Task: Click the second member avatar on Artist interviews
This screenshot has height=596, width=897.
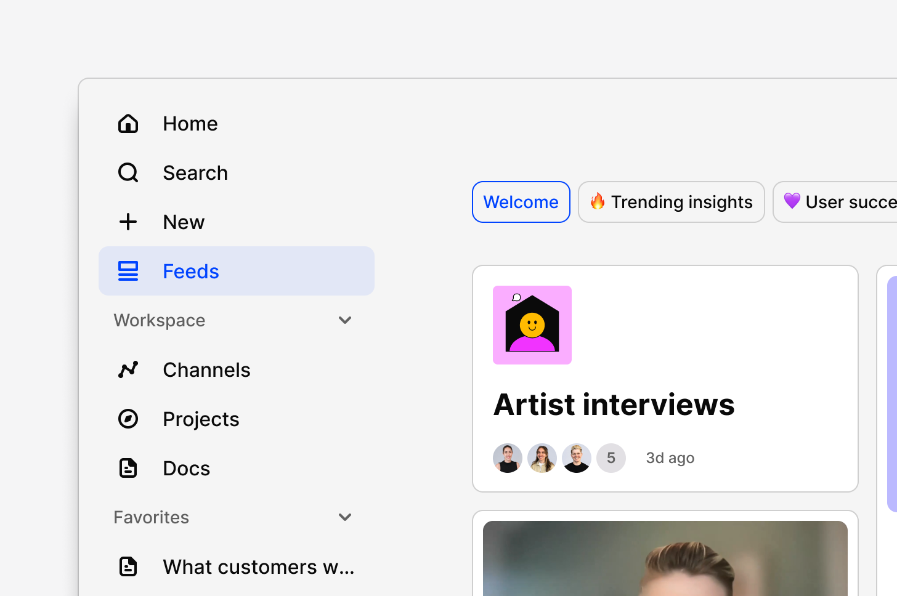Action: (542, 458)
